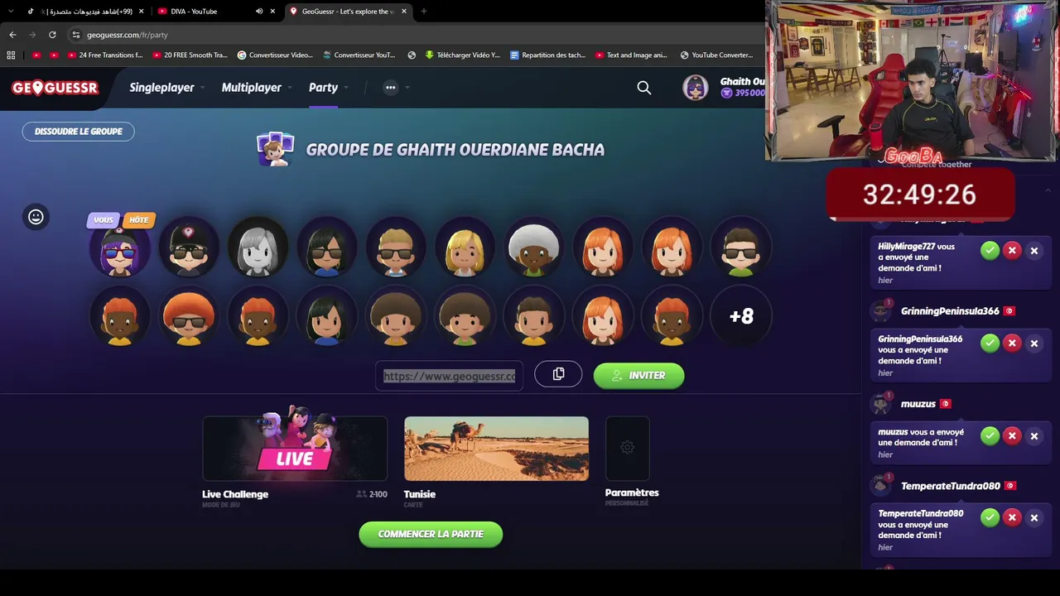
Task: Open the Convertisseur Video bookmark
Action: point(275,55)
